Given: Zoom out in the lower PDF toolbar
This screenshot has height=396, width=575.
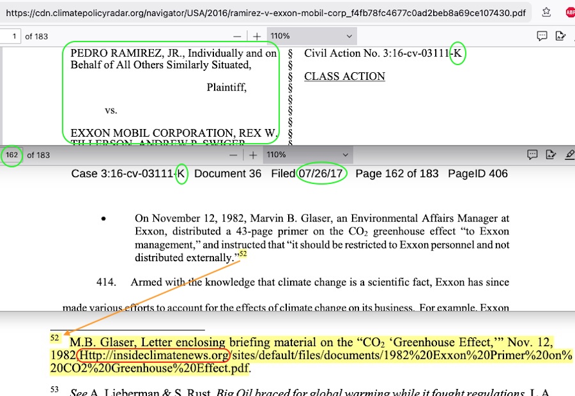Looking at the screenshot, I should [234, 155].
